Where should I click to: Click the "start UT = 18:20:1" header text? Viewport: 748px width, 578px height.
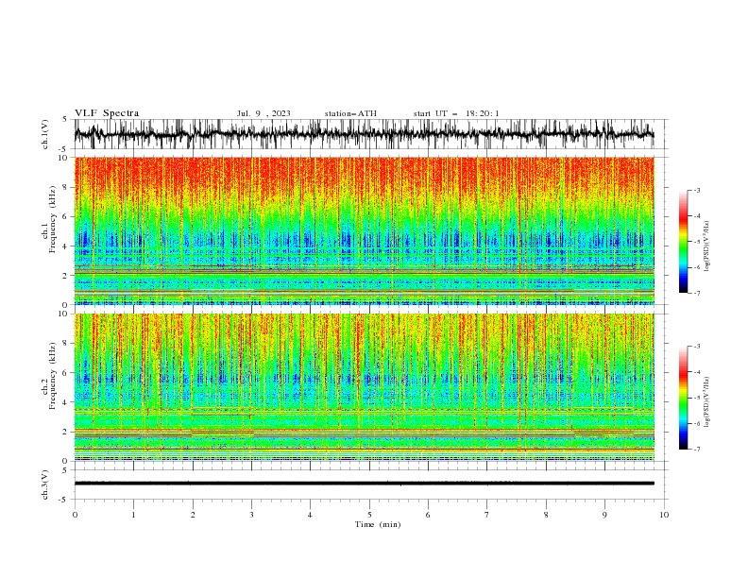(456, 113)
